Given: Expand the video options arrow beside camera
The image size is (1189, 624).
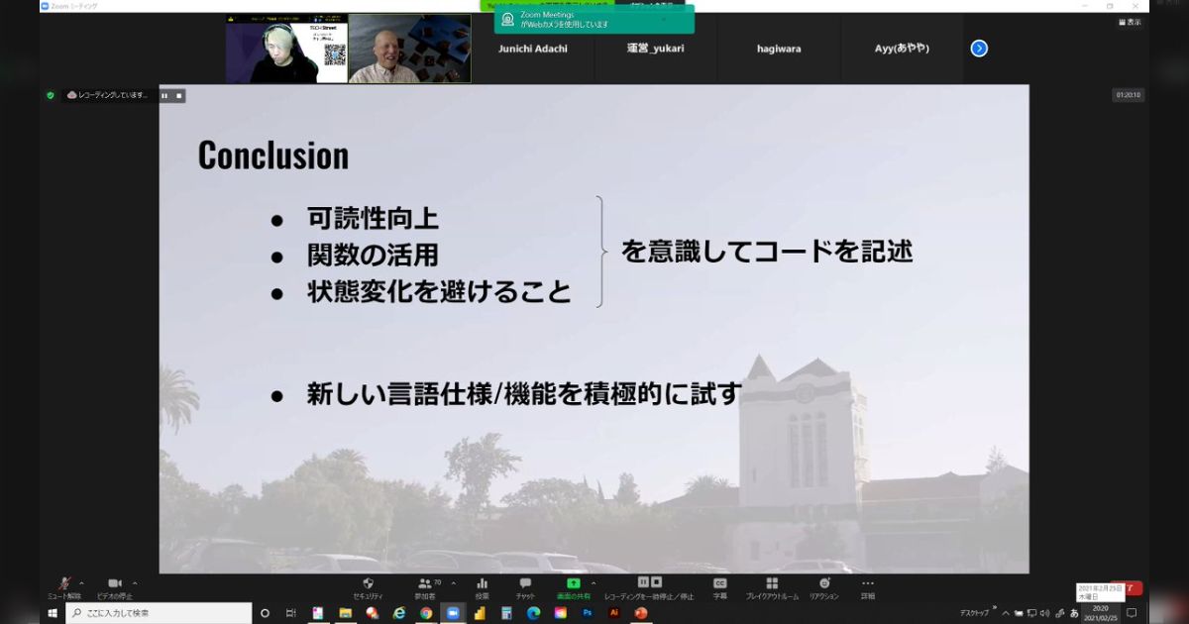Looking at the screenshot, I should (x=135, y=582).
